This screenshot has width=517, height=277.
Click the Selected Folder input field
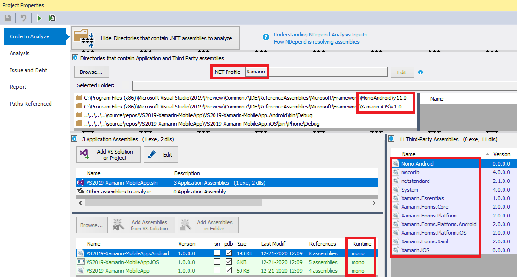325,85
